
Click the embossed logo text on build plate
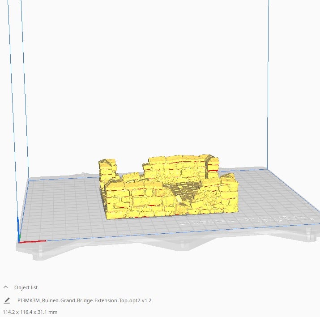pyautogui.click(x=251, y=220)
